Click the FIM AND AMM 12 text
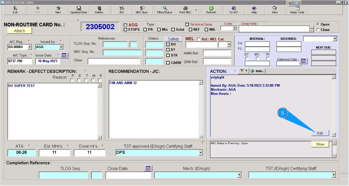 click(123, 83)
